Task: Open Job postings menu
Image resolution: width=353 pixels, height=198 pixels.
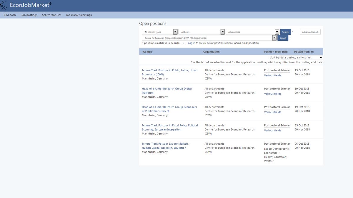Action: (29, 15)
